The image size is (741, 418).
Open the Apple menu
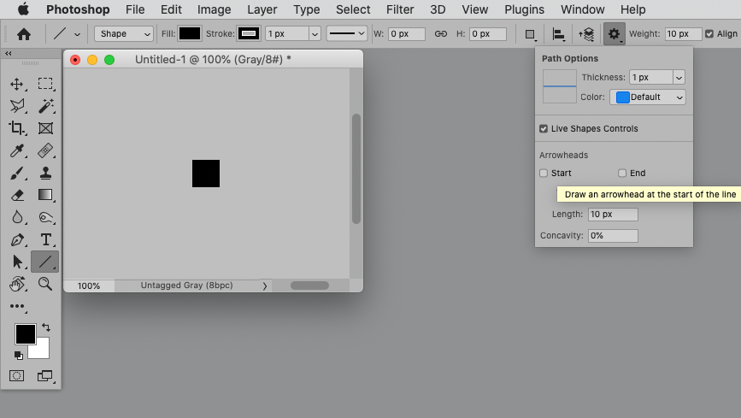(x=23, y=9)
